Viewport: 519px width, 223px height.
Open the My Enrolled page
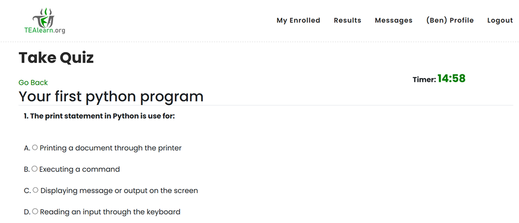coord(298,21)
